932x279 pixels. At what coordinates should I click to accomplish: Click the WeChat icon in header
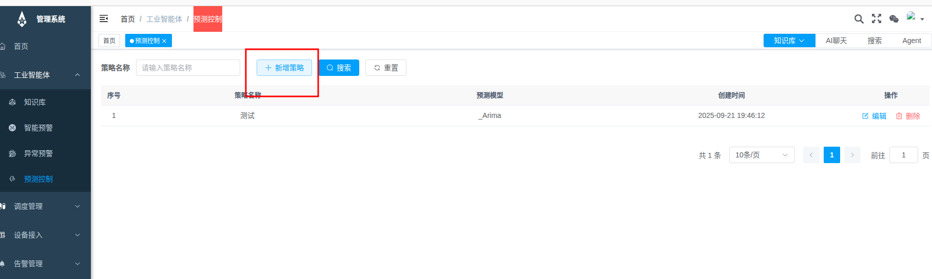coord(894,19)
